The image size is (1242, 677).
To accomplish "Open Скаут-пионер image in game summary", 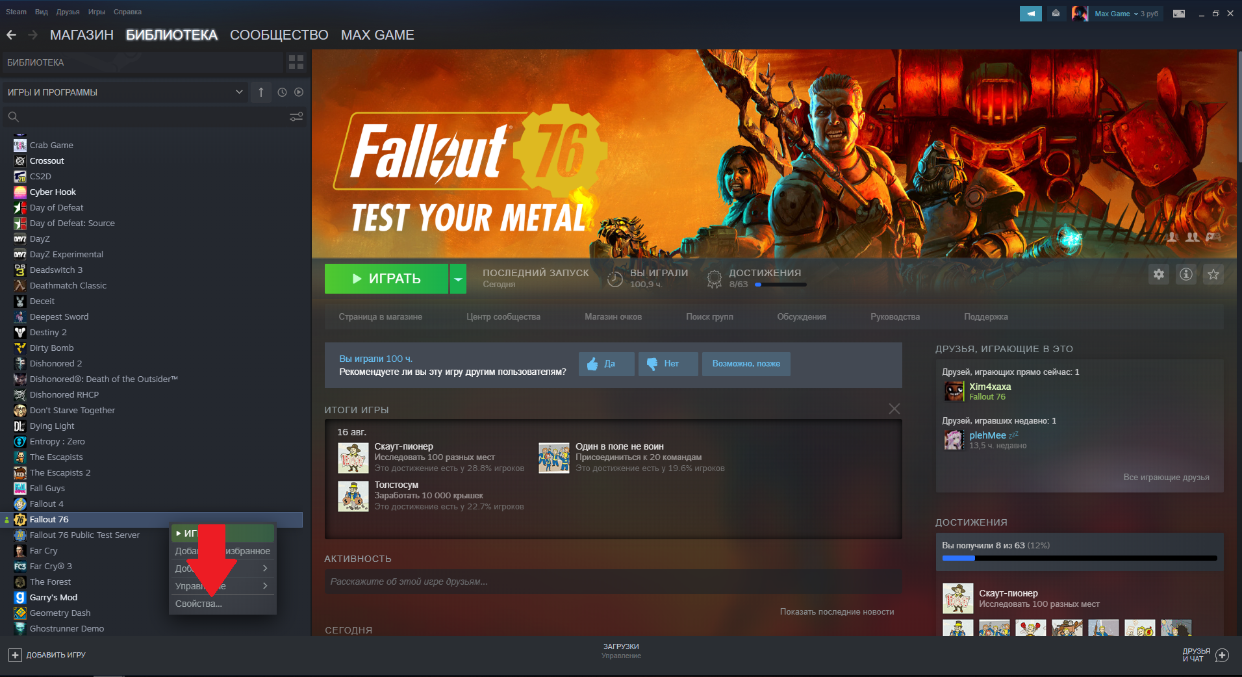I will pos(353,457).
